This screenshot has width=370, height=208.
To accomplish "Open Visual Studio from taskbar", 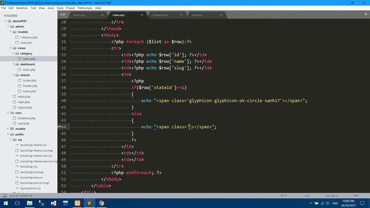I will [54, 203].
